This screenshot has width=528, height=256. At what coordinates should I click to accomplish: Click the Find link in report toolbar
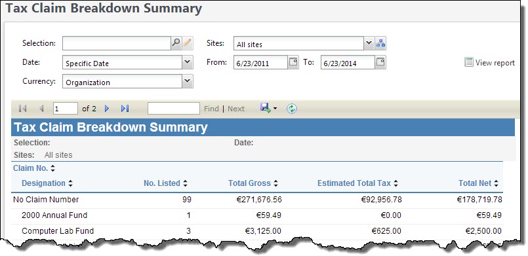click(211, 109)
